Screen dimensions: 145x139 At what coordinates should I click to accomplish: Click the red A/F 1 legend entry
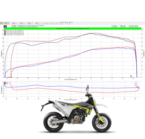click(6, 82)
